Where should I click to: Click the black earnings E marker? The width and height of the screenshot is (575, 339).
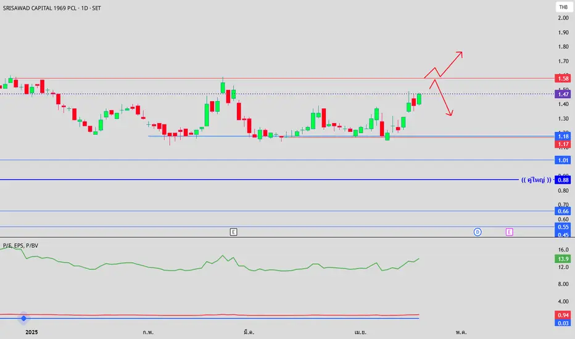point(234,232)
